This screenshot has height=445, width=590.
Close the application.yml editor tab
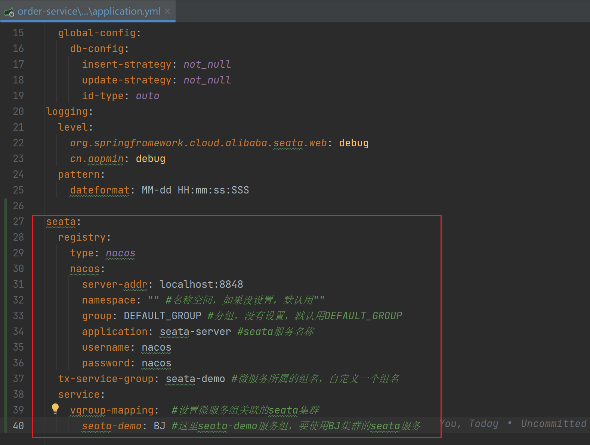pos(167,11)
